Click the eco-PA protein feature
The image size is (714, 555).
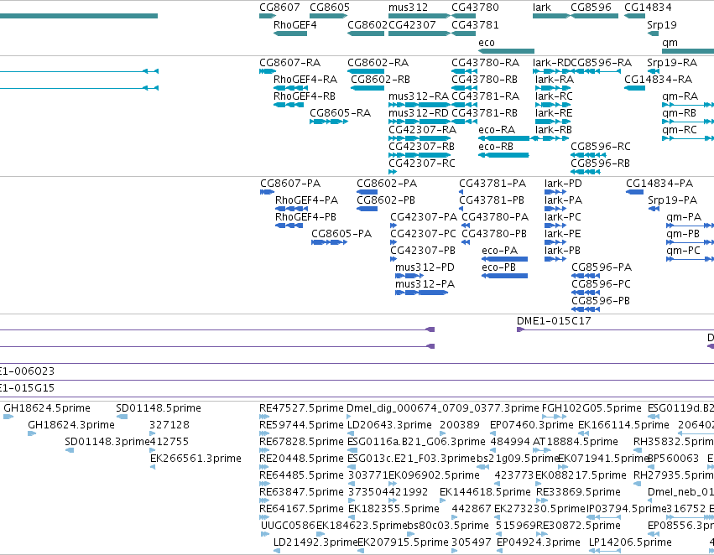click(x=504, y=259)
